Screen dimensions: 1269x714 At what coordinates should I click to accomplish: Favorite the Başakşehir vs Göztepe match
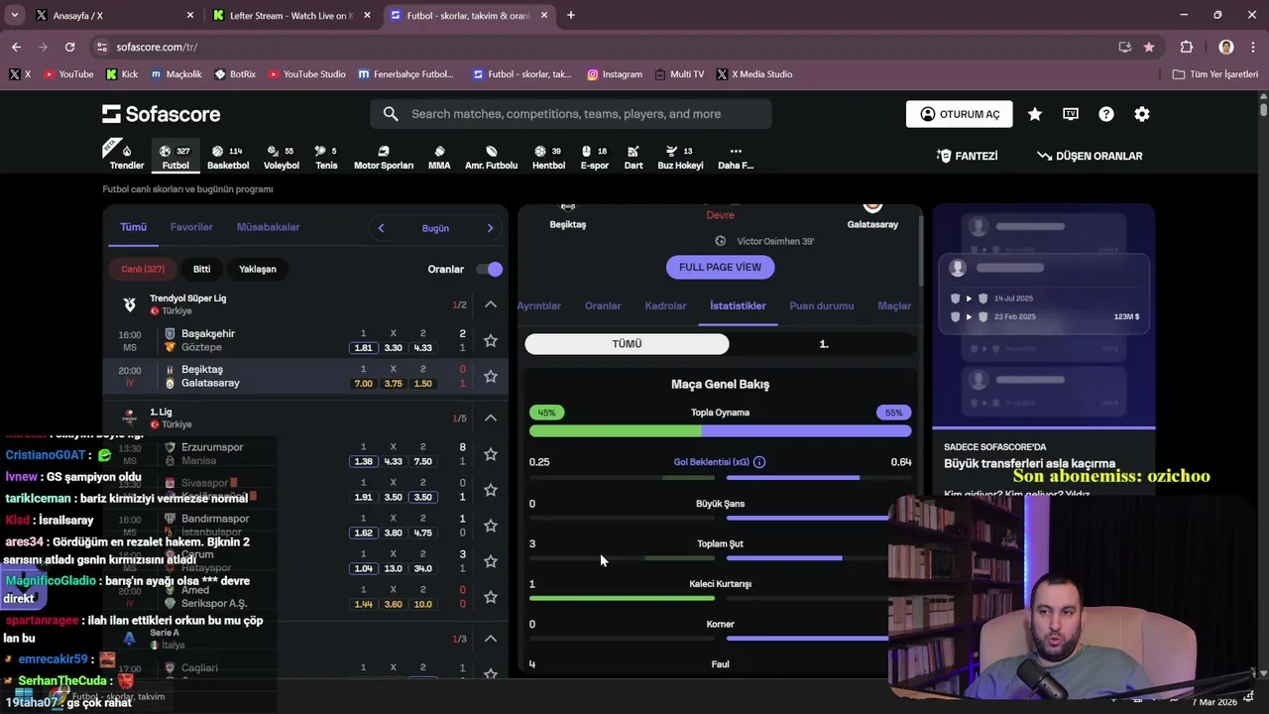[x=490, y=340]
